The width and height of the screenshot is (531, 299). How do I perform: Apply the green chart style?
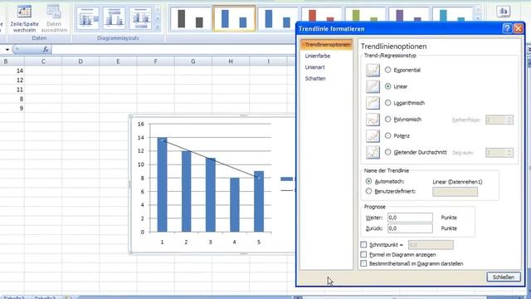(x=364, y=15)
